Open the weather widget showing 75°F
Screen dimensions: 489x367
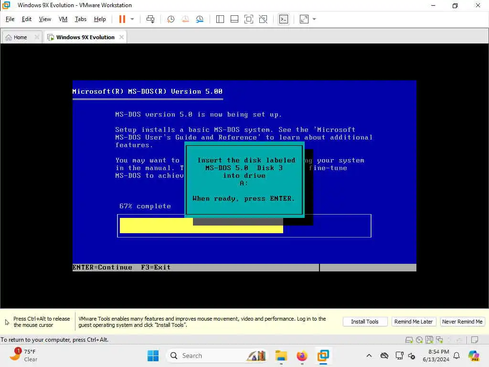23,356
